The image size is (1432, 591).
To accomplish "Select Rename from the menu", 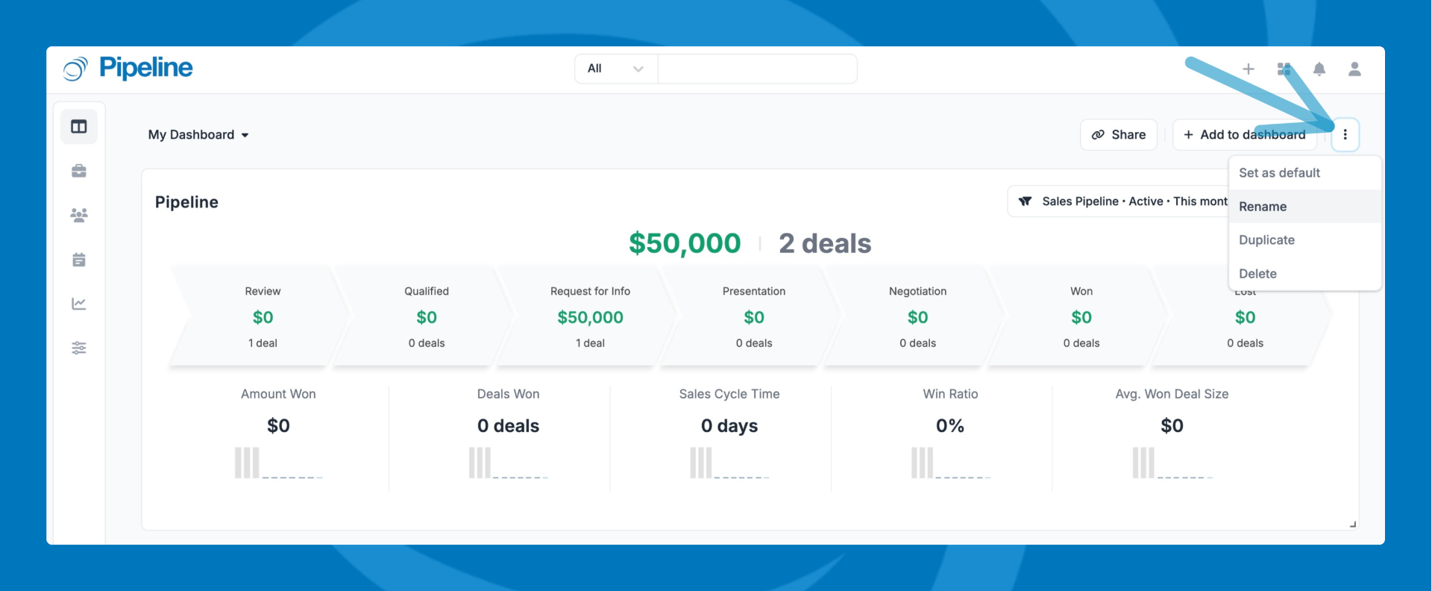I will [x=1305, y=207].
